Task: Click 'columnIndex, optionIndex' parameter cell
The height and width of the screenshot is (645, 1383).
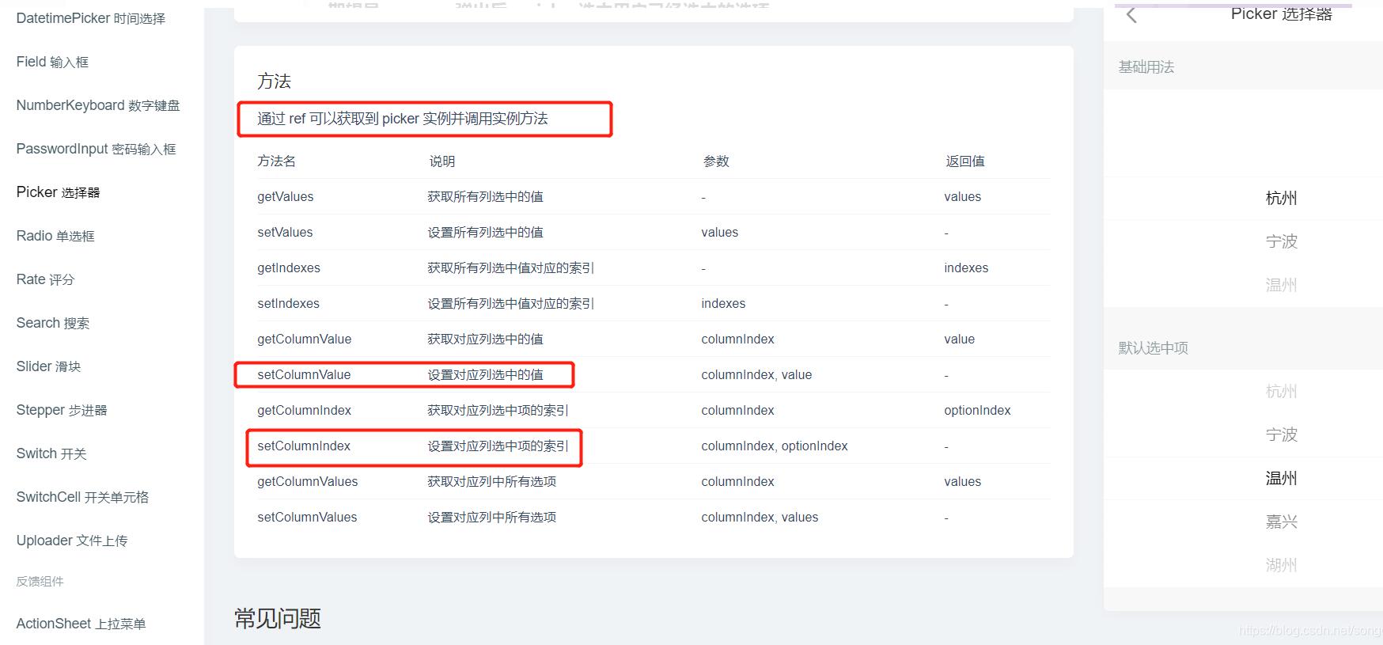Action: point(775,446)
